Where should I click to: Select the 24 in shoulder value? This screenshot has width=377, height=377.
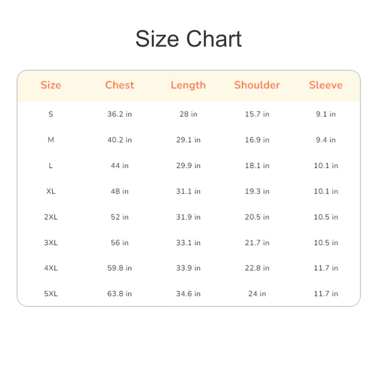point(257,294)
